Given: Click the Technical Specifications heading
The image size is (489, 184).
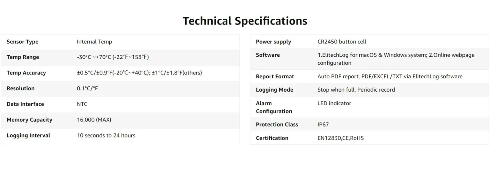Looking at the screenshot, I should coord(245,21).
